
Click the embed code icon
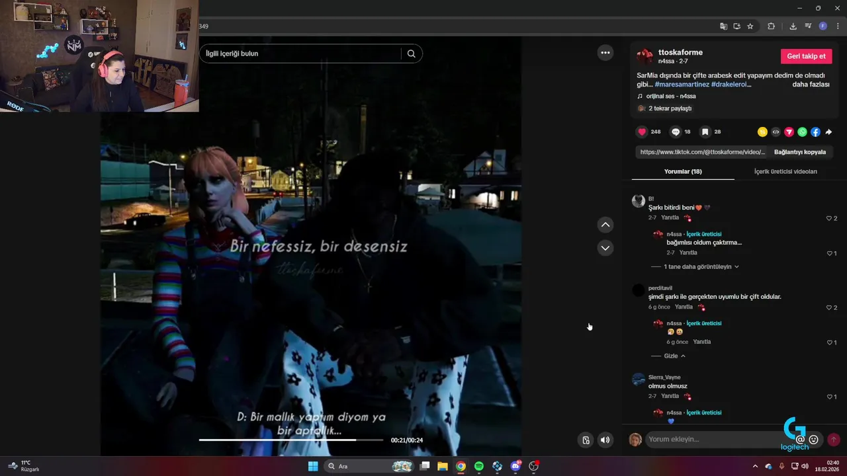776,132
